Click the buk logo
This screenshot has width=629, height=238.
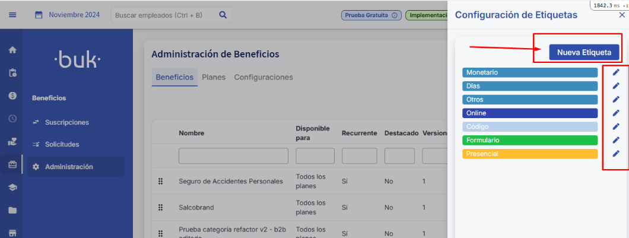(77, 61)
